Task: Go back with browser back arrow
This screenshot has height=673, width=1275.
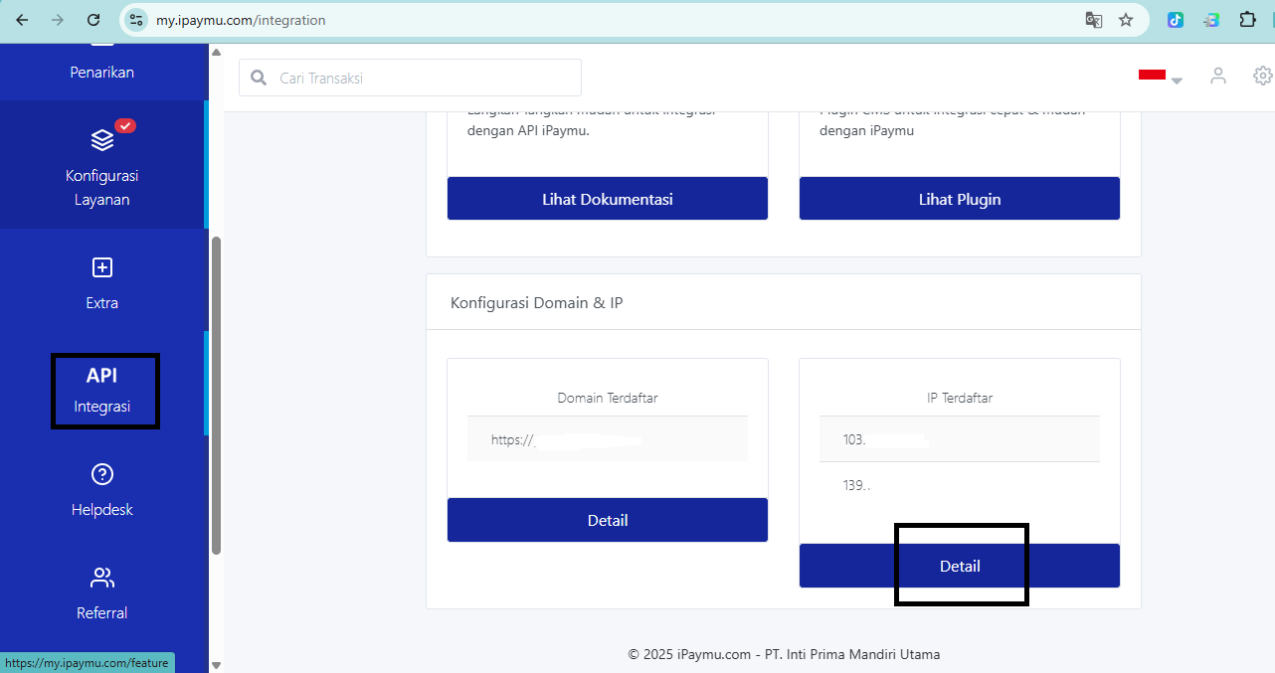Action: (x=22, y=20)
